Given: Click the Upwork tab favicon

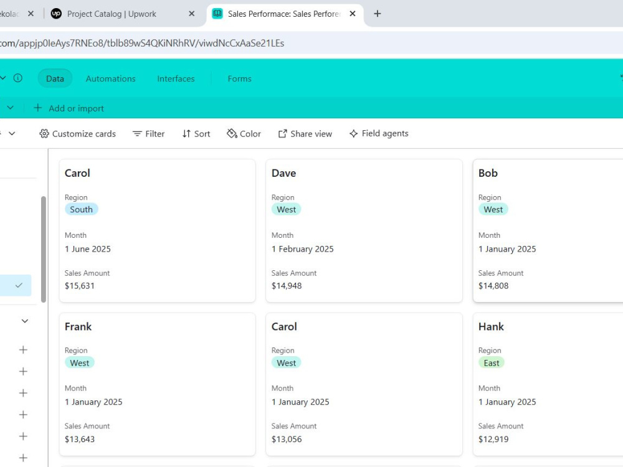Looking at the screenshot, I should pyautogui.click(x=57, y=14).
